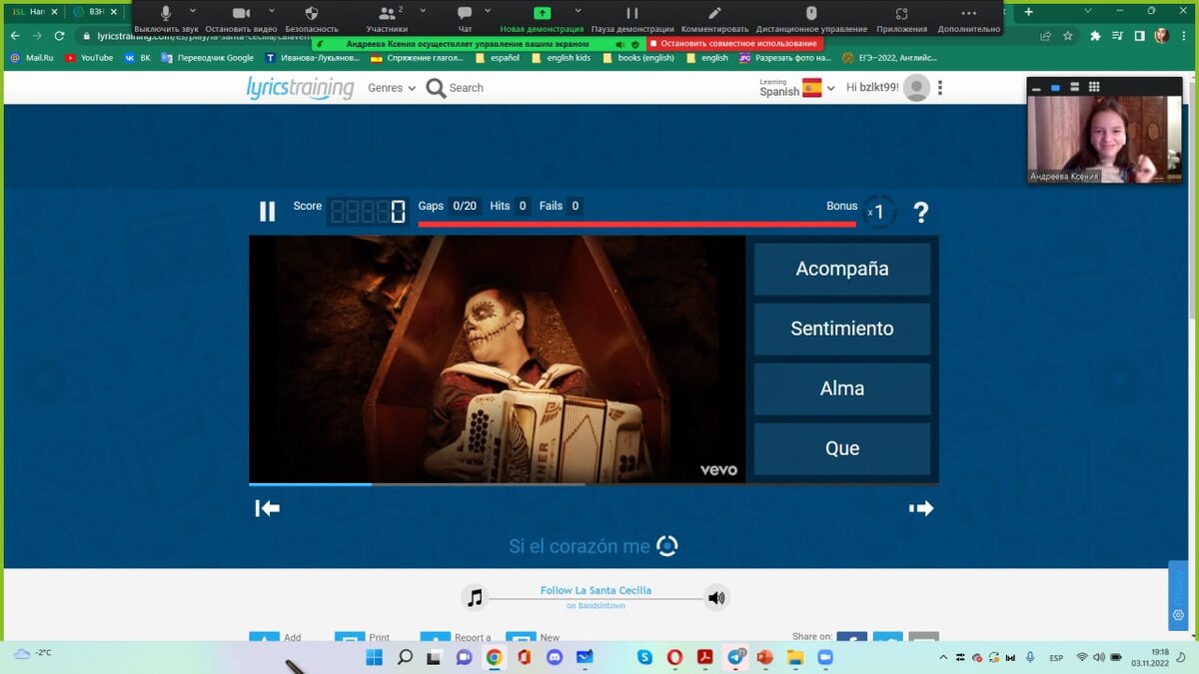Mute microphone in the Zoom toolbar
The width and height of the screenshot is (1199, 674).
(166, 18)
